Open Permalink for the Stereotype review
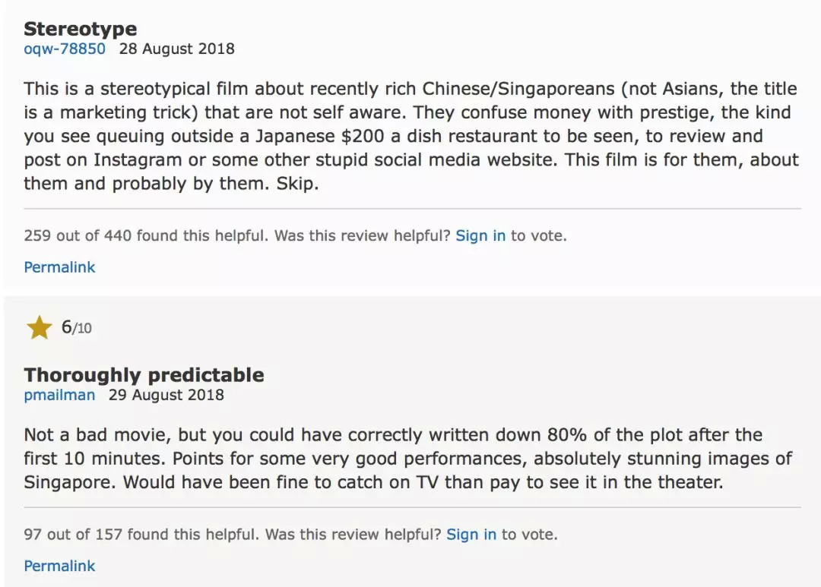This screenshot has width=821, height=587. 59,267
